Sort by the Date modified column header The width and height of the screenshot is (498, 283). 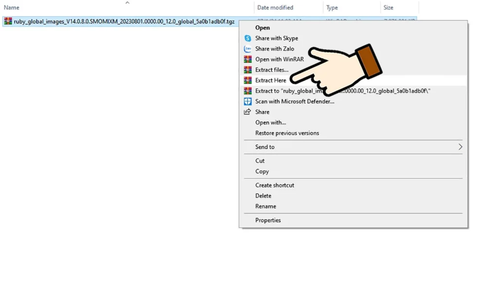(275, 8)
